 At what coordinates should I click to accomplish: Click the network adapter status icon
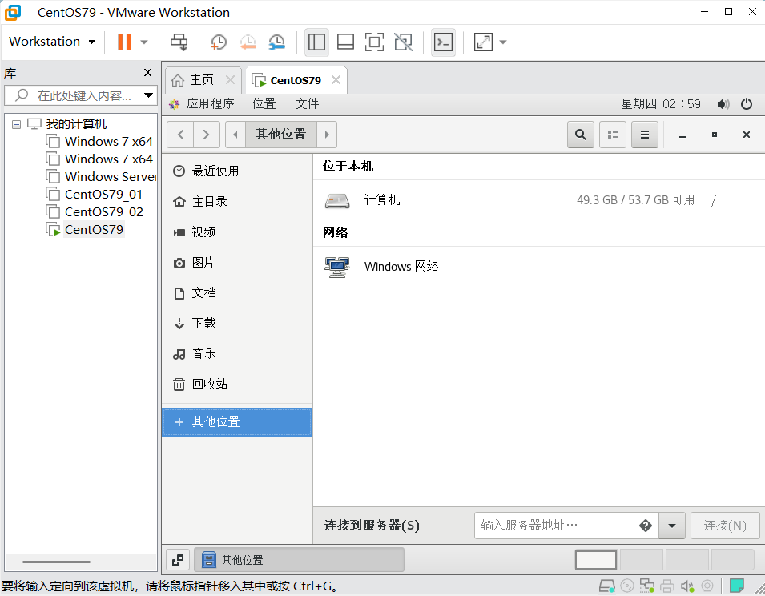pos(647,586)
